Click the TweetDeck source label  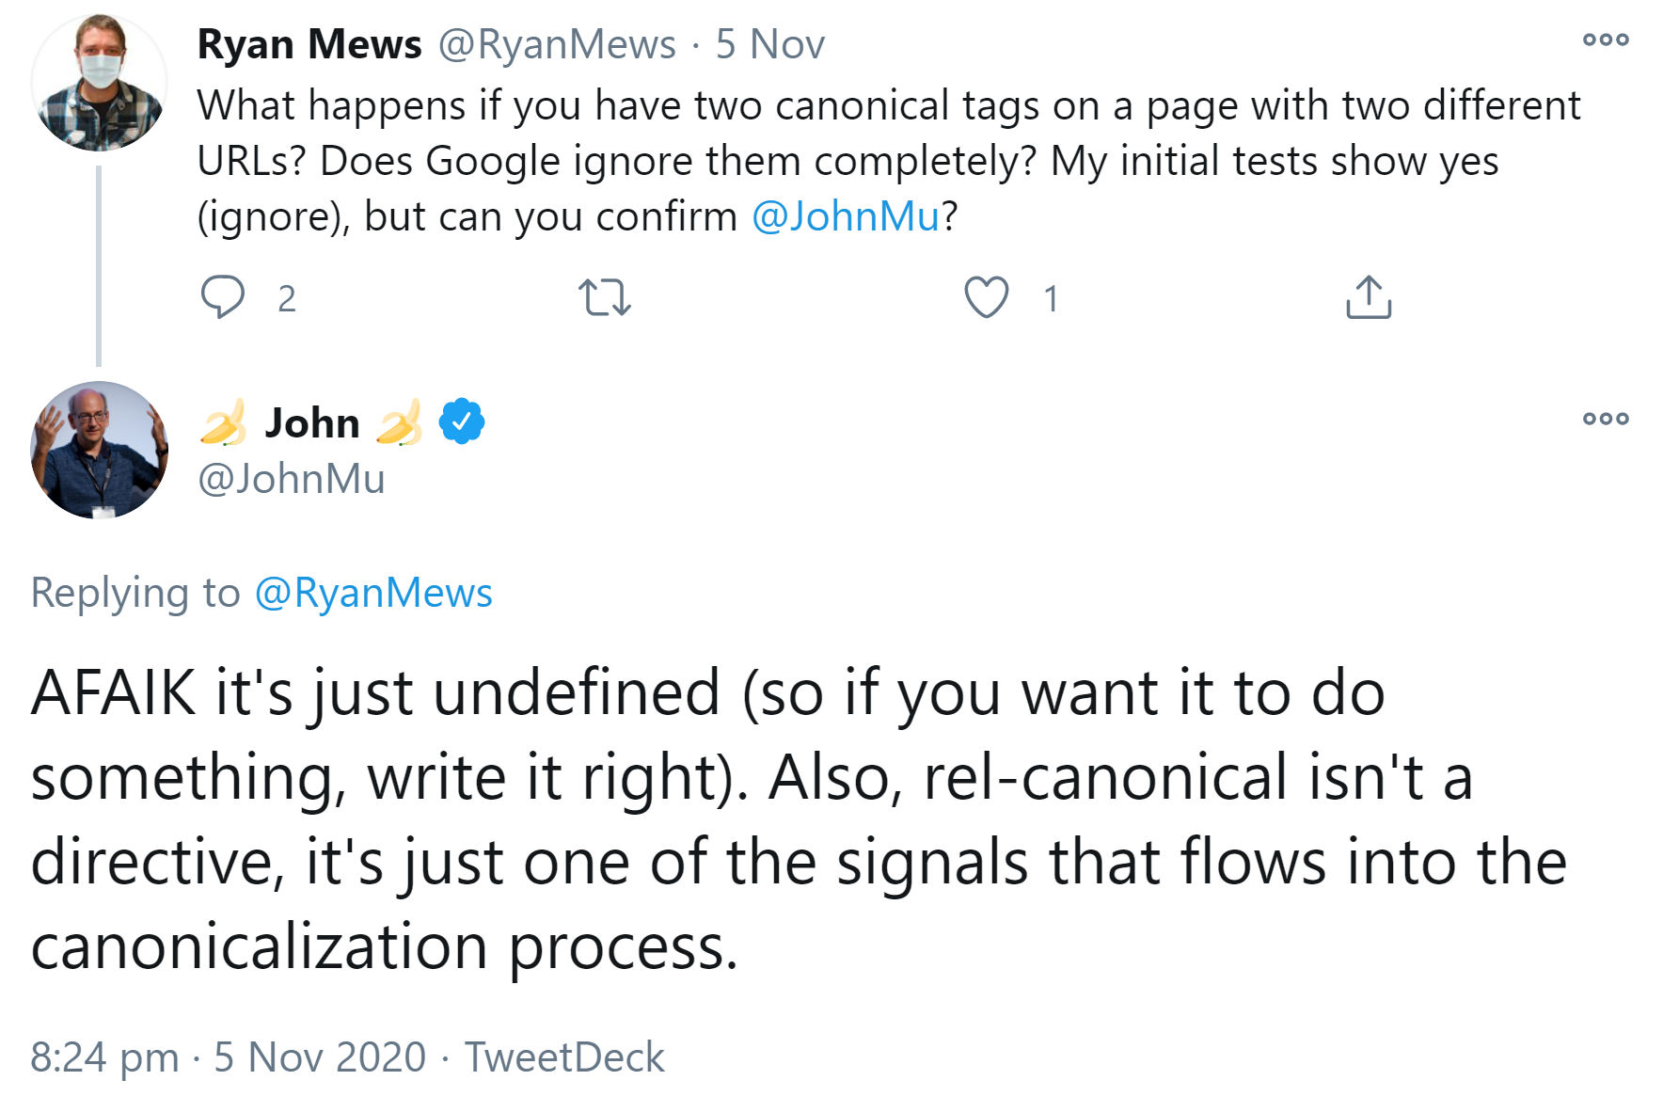pyautogui.click(x=564, y=1056)
